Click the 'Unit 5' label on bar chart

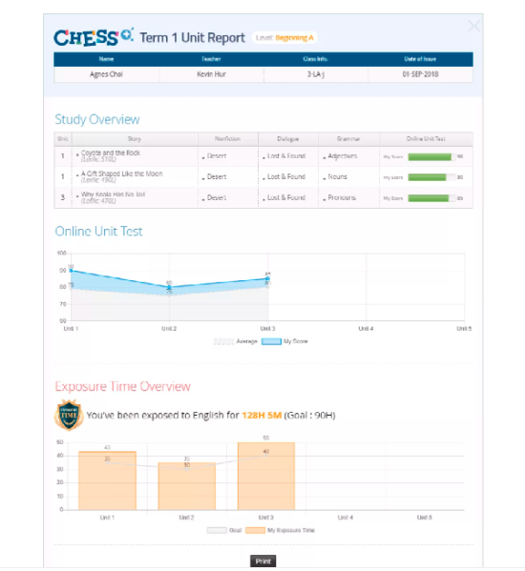425,518
